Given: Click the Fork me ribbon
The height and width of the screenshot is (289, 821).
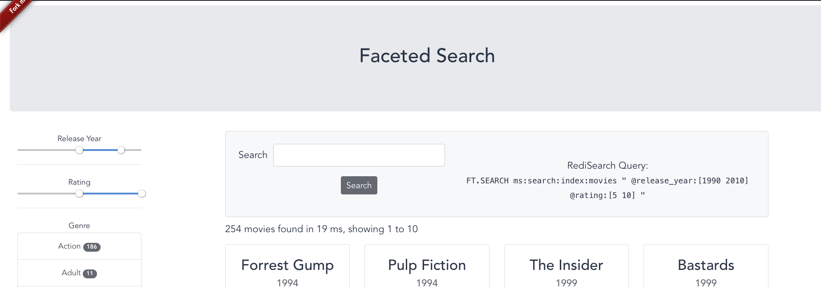Looking at the screenshot, I should click(14, 10).
